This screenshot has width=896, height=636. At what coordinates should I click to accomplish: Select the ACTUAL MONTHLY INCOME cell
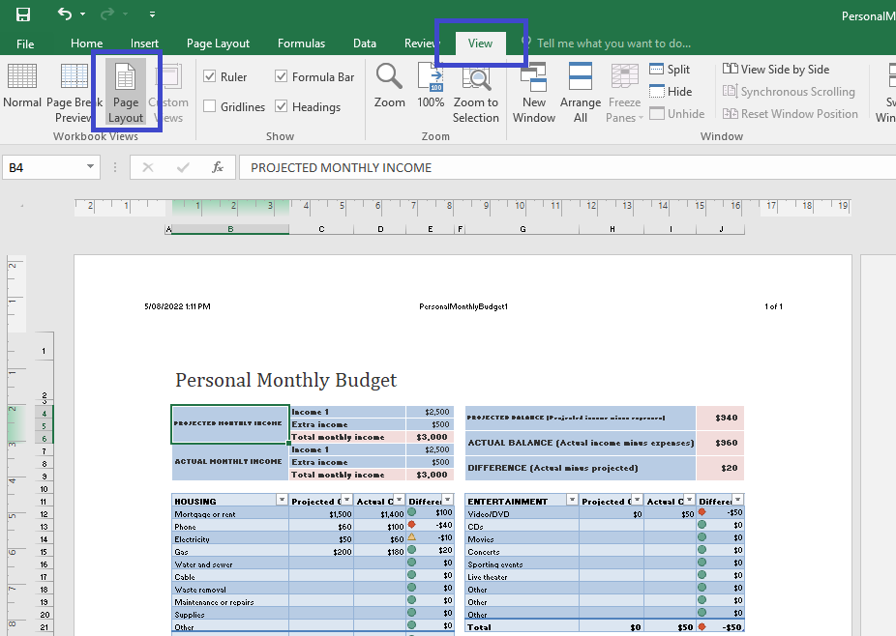(230, 462)
